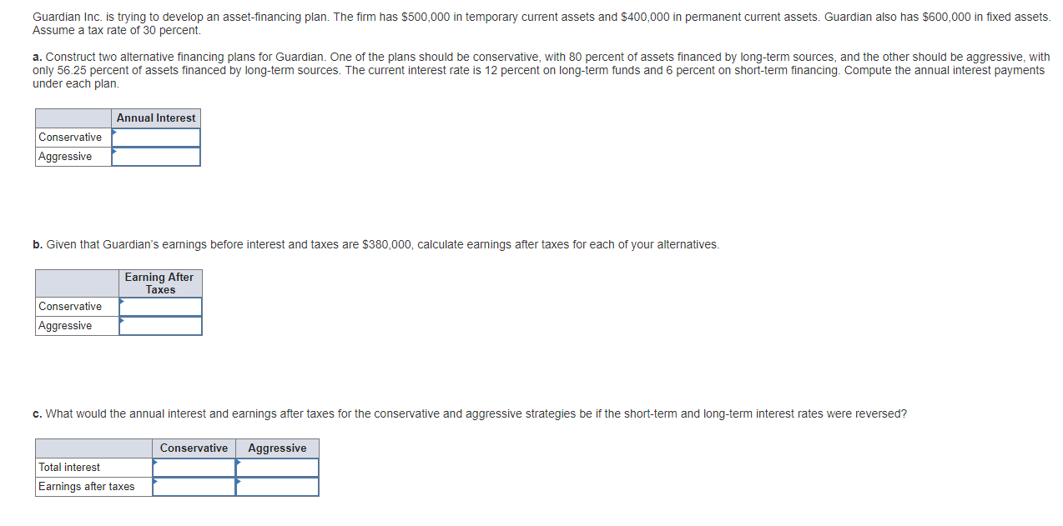Click the triangle indicator in Aggressive Earning After Taxes cell
The image size is (1063, 526).
pyautogui.click(x=121, y=322)
